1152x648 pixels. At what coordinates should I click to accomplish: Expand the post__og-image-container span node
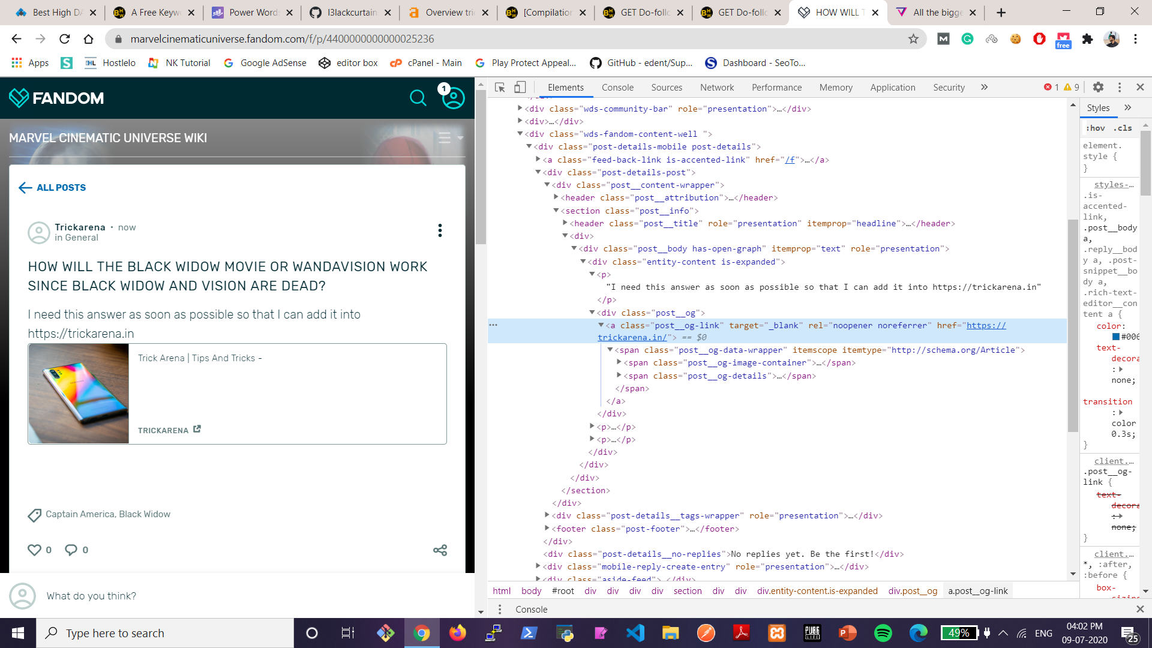(x=619, y=362)
